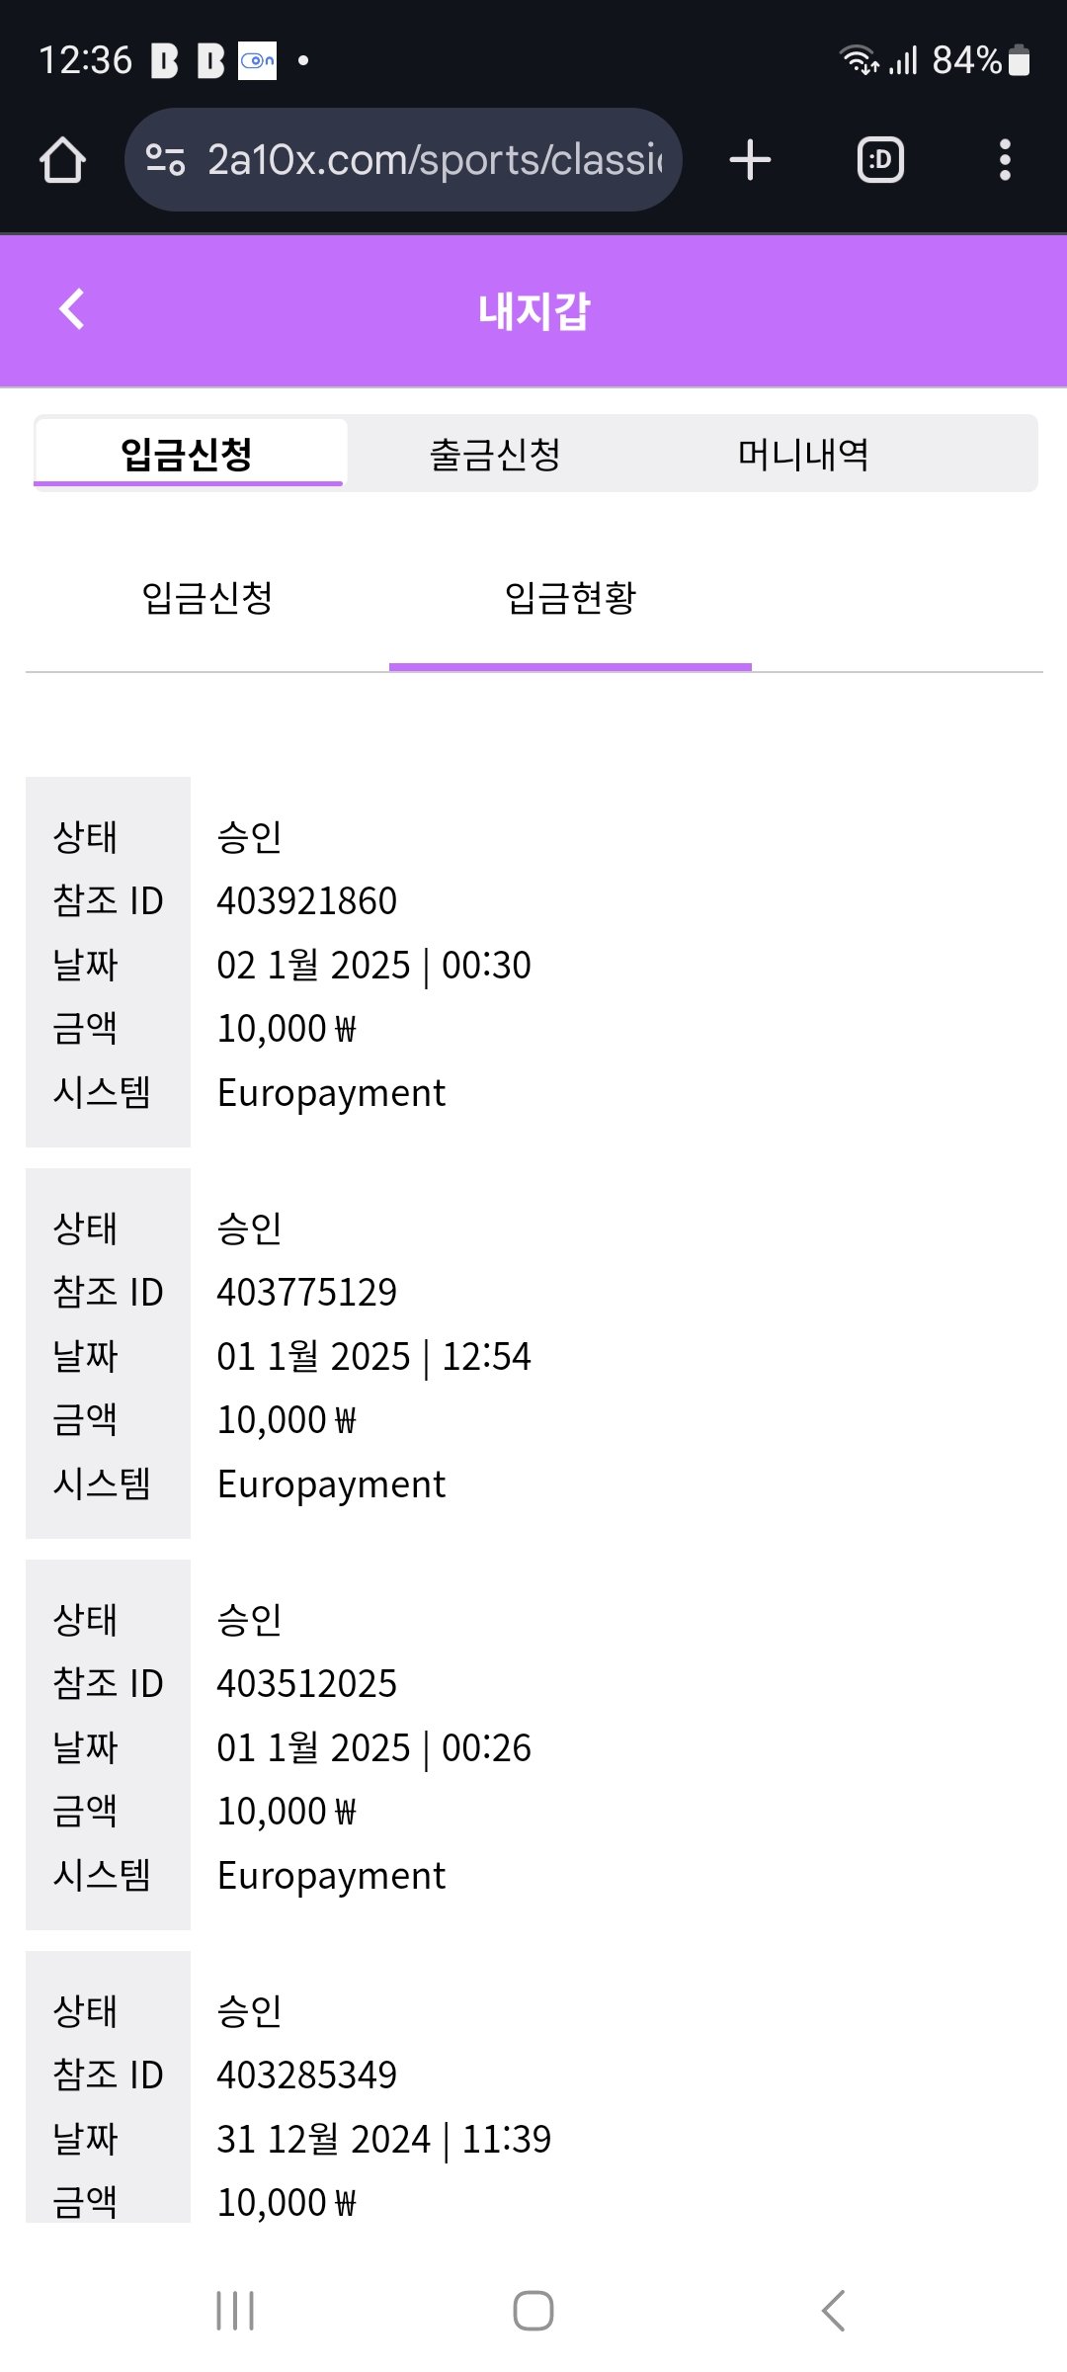Tap the Android back navigation arrow
The height and width of the screenshot is (2372, 1067).
(833, 2311)
